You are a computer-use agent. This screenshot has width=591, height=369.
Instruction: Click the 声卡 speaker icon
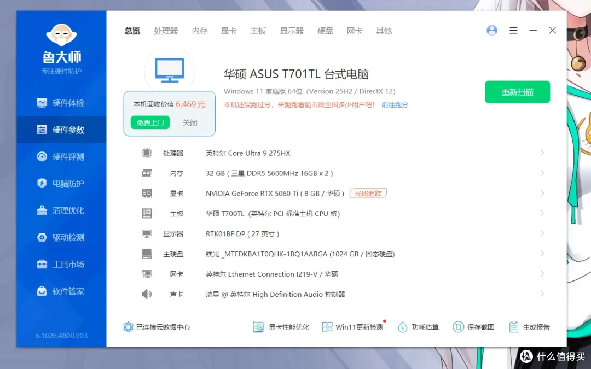click(x=147, y=294)
